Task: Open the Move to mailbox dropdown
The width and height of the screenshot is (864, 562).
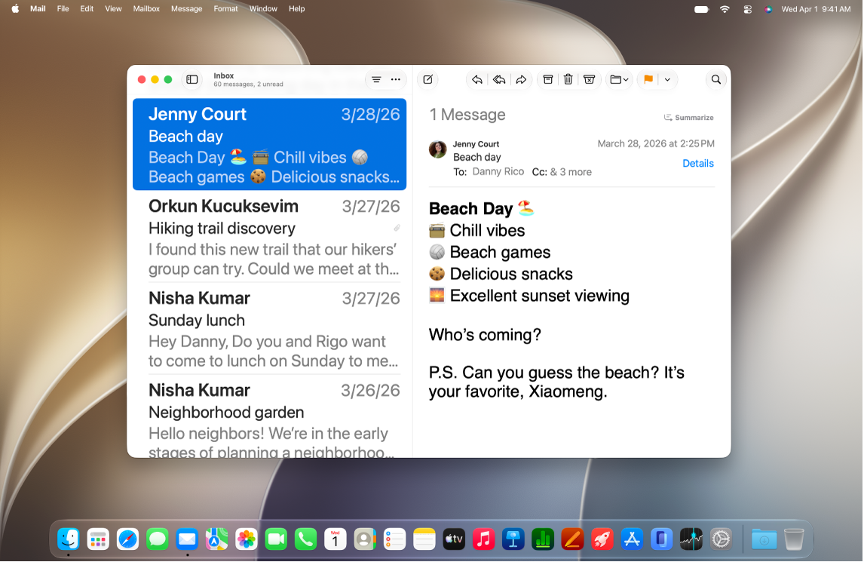Action: click(x=619, y=79)
